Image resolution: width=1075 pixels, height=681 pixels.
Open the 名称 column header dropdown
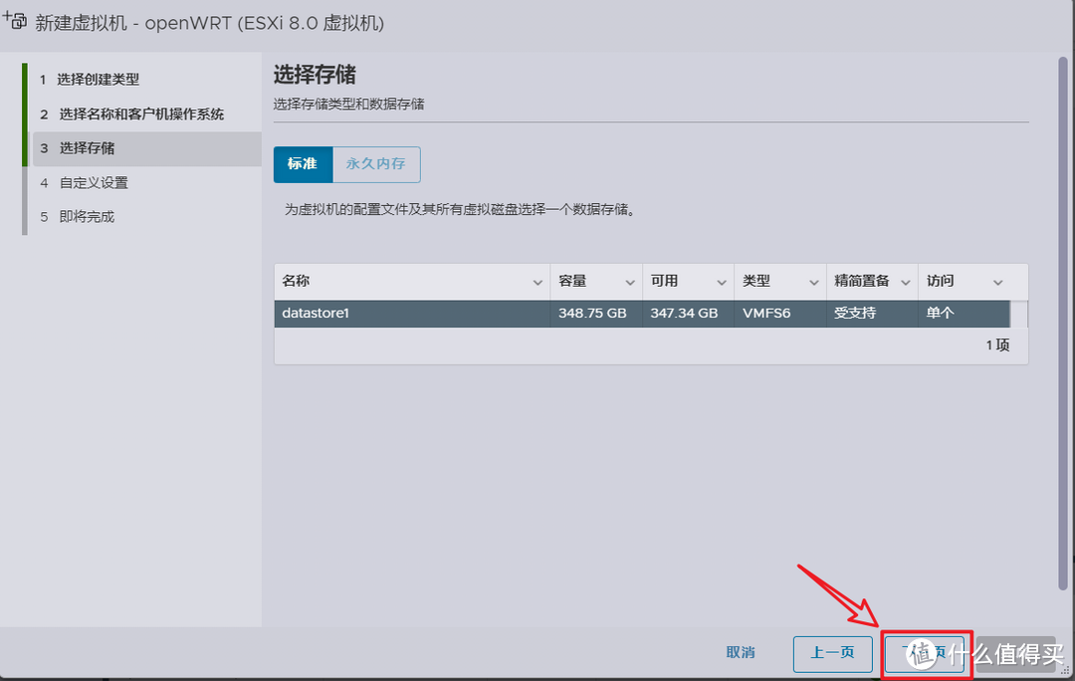(x=537, y=281)
